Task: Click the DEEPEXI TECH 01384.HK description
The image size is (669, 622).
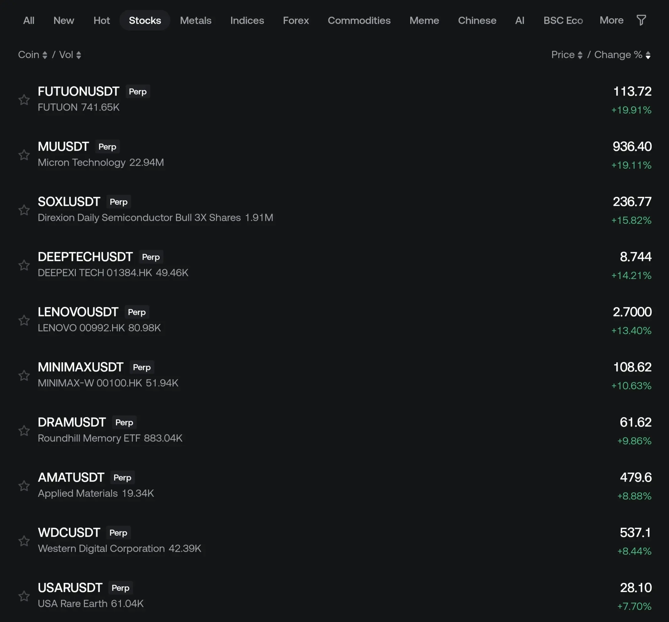Action: [x=95, y=273]
